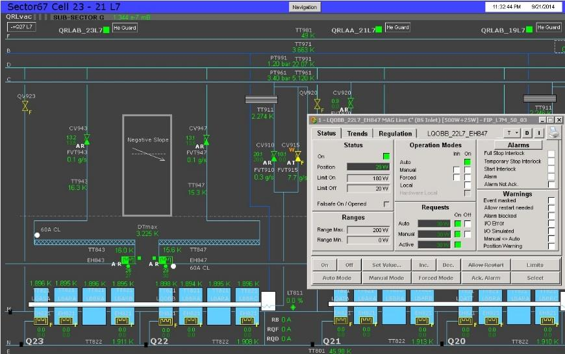
Task: Click the I button in faceplate header
Action: tap(539, 133)
